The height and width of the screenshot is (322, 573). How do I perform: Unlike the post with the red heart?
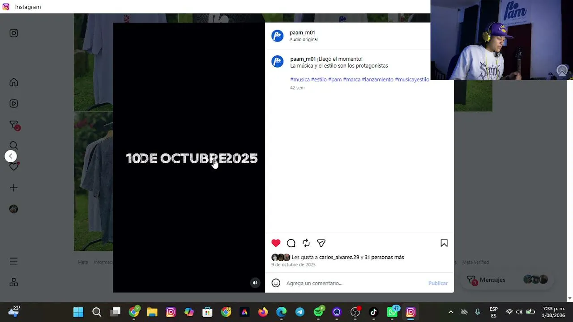click(x=276, y=243)
